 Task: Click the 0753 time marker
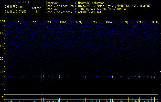pos(48,22)
